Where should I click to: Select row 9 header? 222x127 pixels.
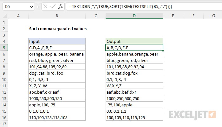pos(4,73)
